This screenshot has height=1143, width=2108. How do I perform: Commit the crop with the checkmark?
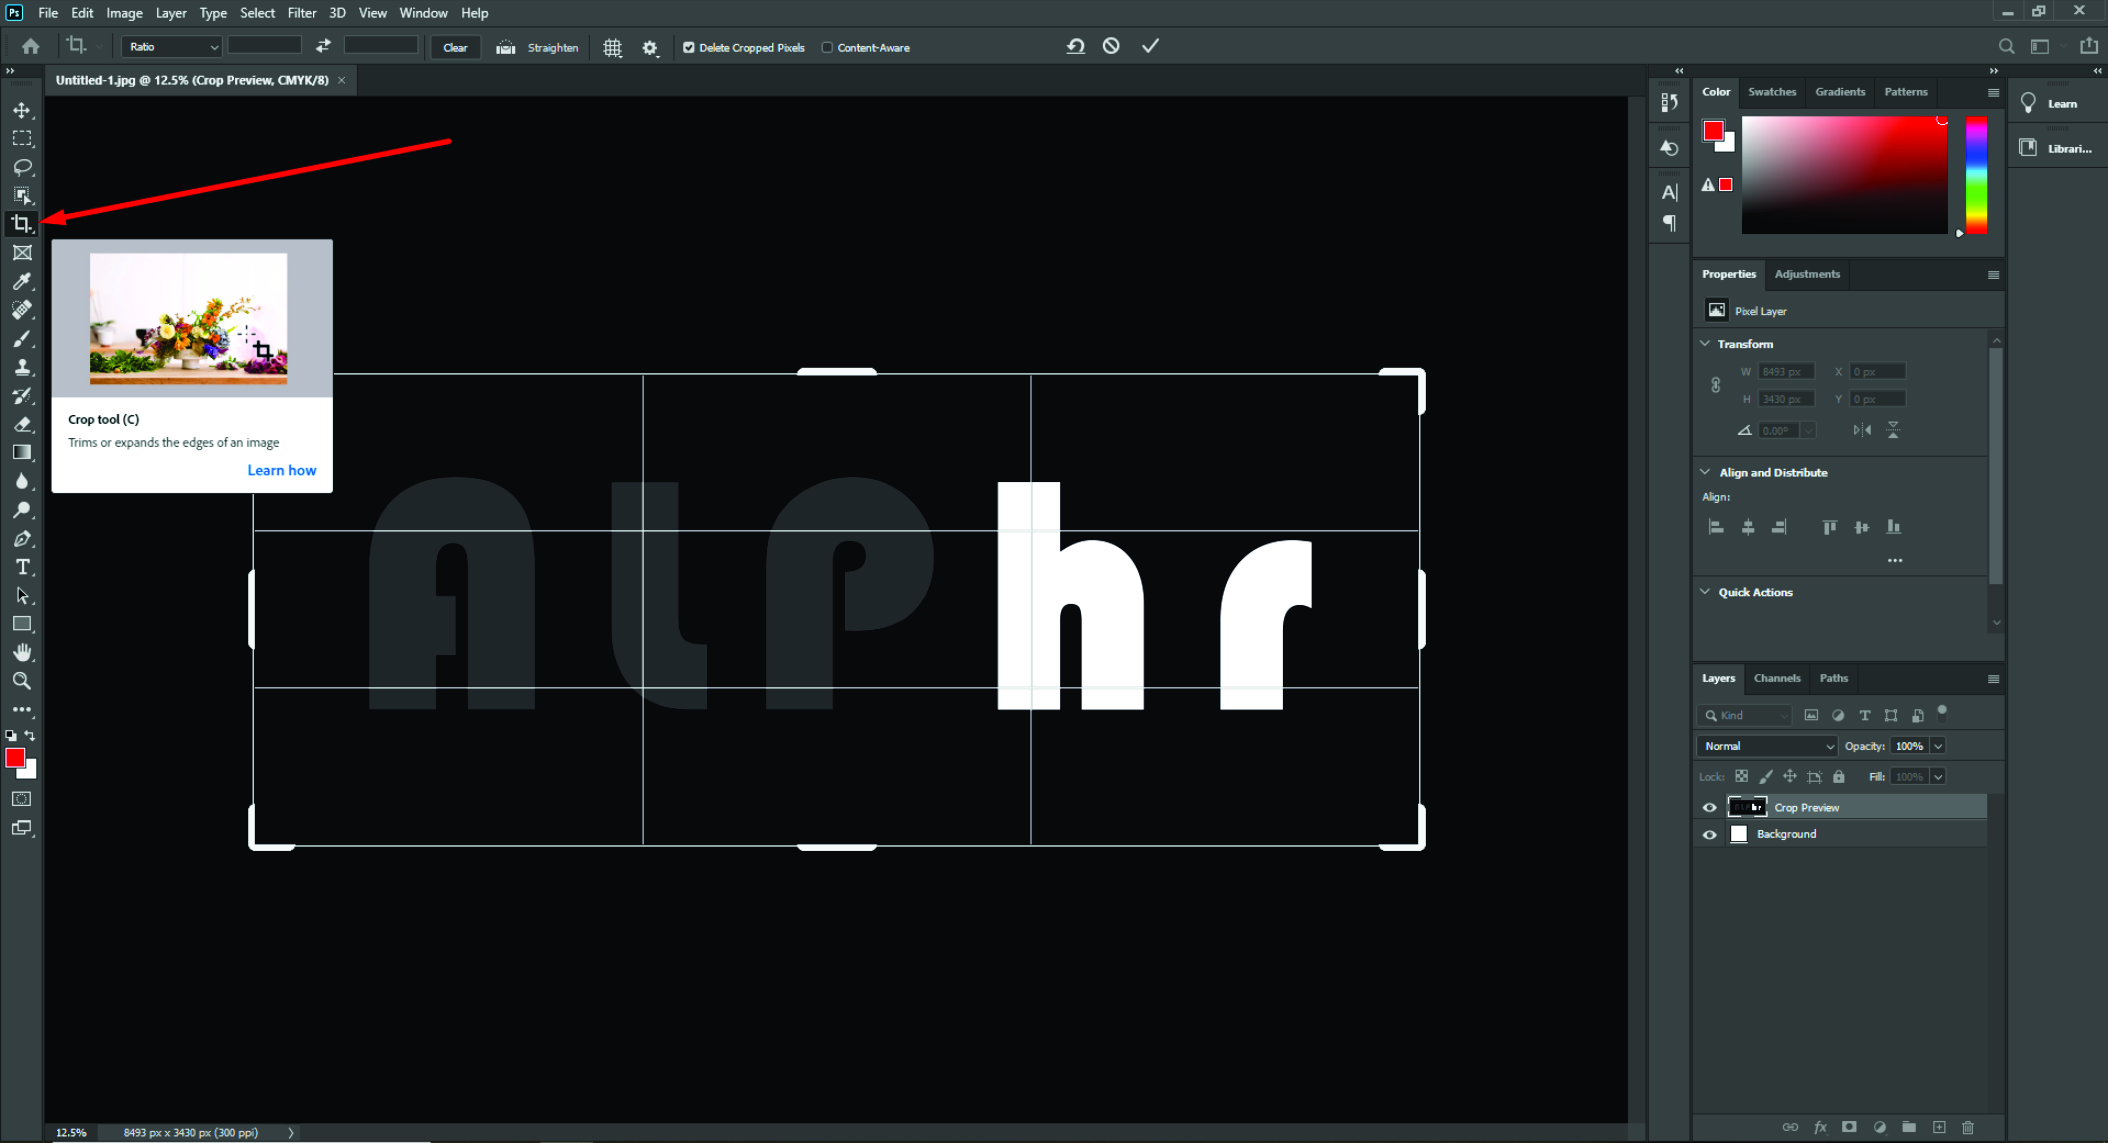click(x=1150, y=47)
